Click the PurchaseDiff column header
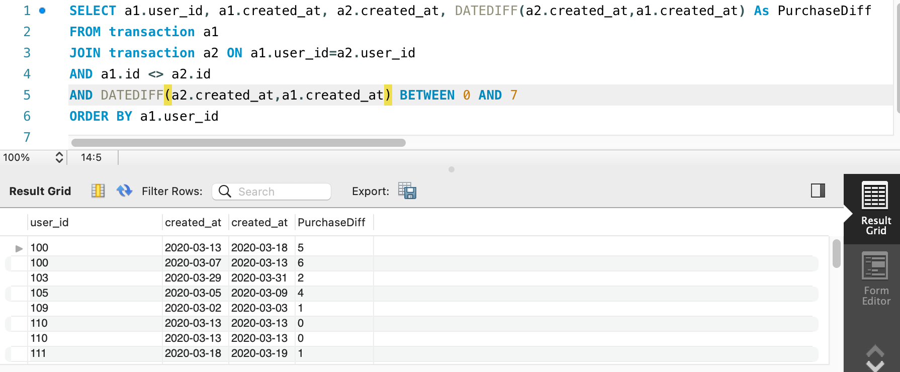Image resolution: width=900 pixels, height=372 pixels. [x=331, y=222]
